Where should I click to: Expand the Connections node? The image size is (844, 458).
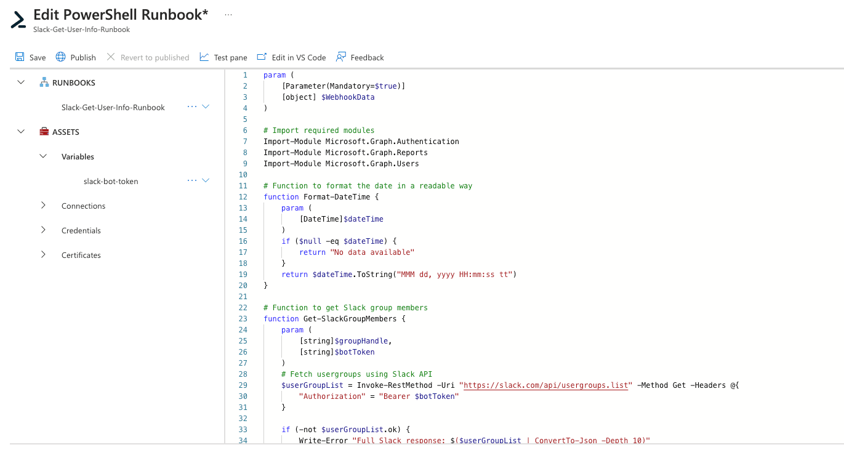[43, 205]
